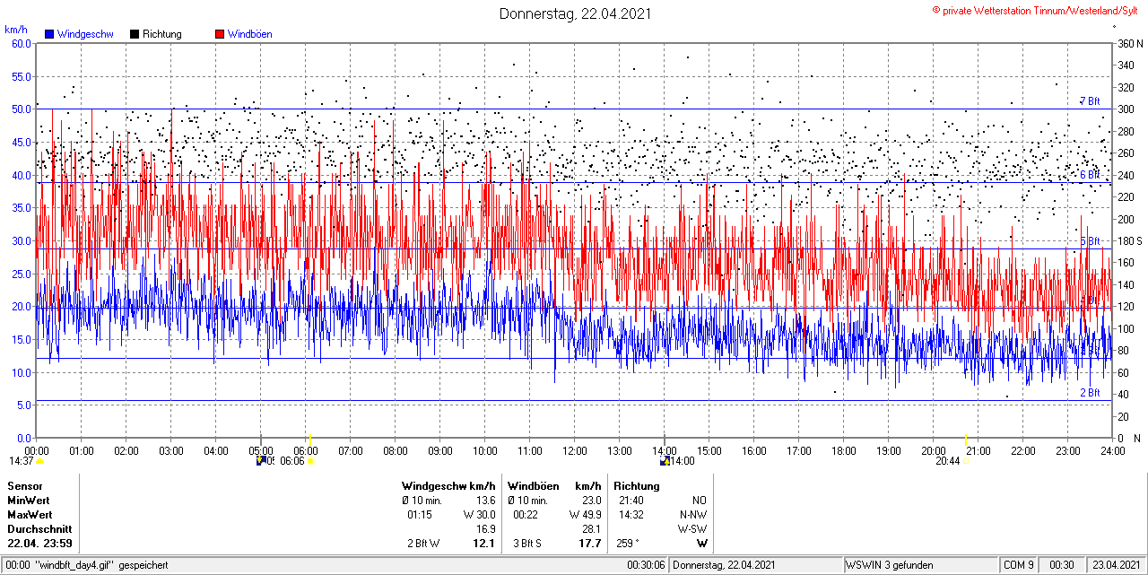1148x575 pixels.
Task: Click the 6 Bft scale label
Action: click(1090, 175)
